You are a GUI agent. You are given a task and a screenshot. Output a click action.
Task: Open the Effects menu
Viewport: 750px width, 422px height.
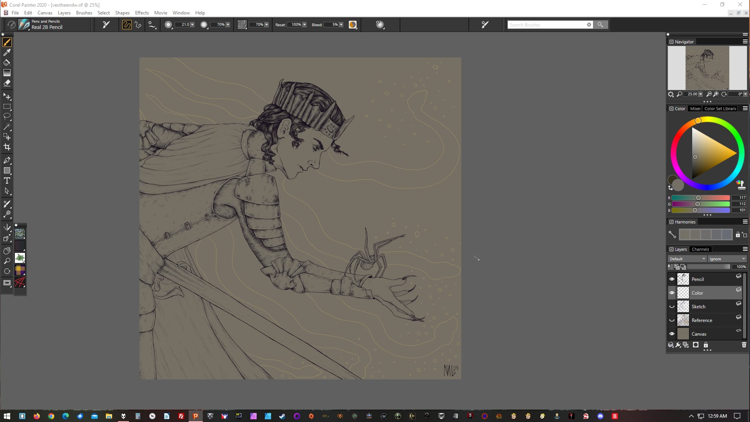141,13
